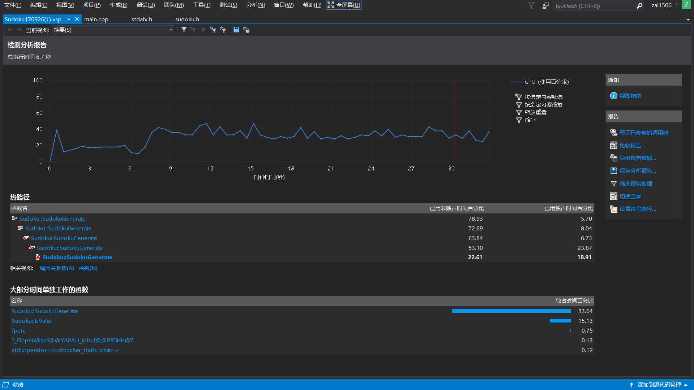Click the view guide info icon
Screen dimensions: 694x390
tap(613, 96)
